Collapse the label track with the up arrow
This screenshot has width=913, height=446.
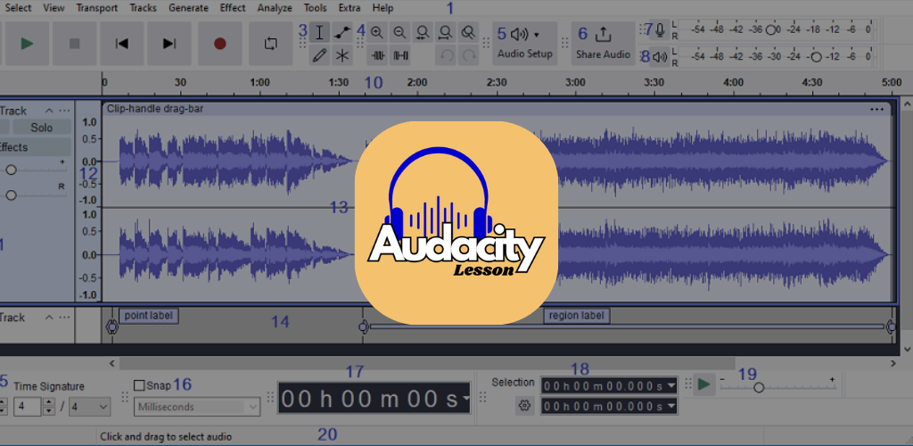(50, 318)
